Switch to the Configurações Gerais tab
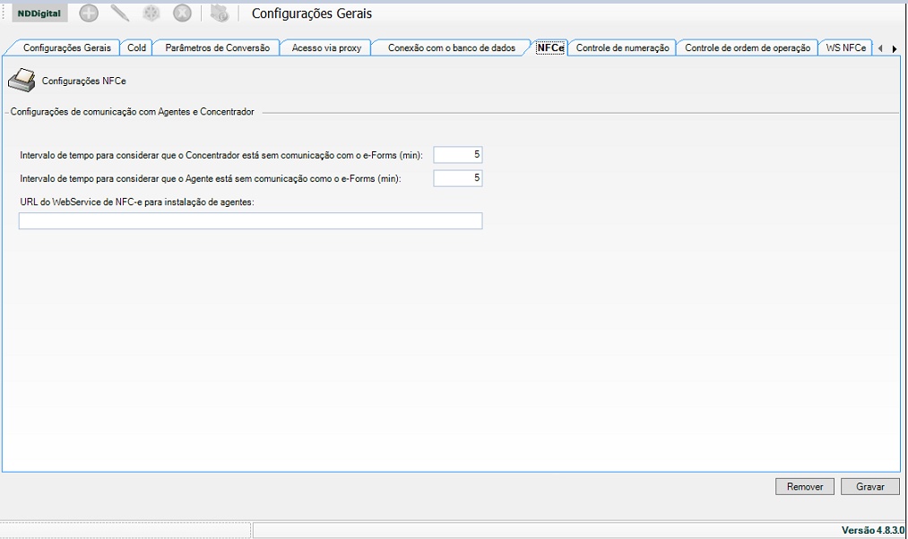The image size is (908, 539). [66, 47]
